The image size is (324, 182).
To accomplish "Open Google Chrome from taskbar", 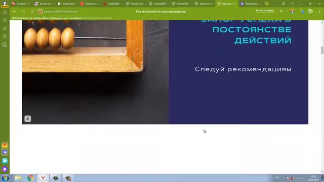I will (x=30, y=178).
